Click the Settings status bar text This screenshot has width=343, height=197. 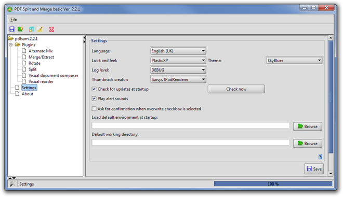pyautogui.click(x=27, y=184)
